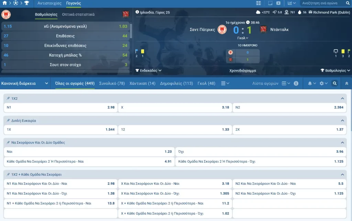Viewport: 352px width, 221px height.
Task: Click the search magnifier in top bar
Action: coord(348,3)
